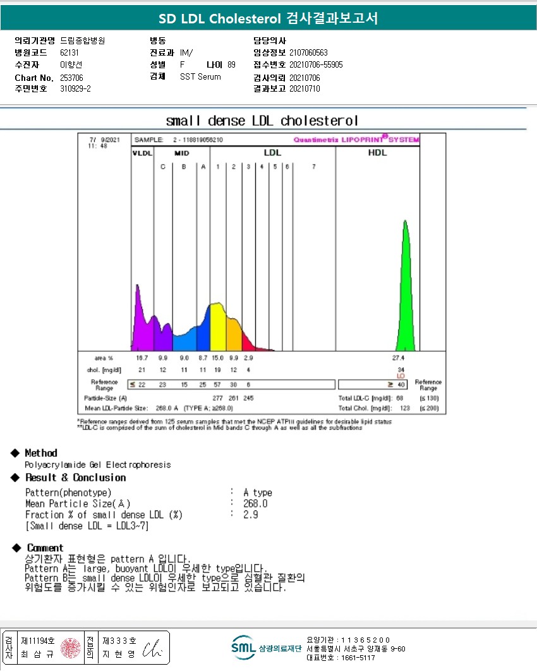Click the SML logo in the footer
537x671 pixels.
click(x=244, y=647)
